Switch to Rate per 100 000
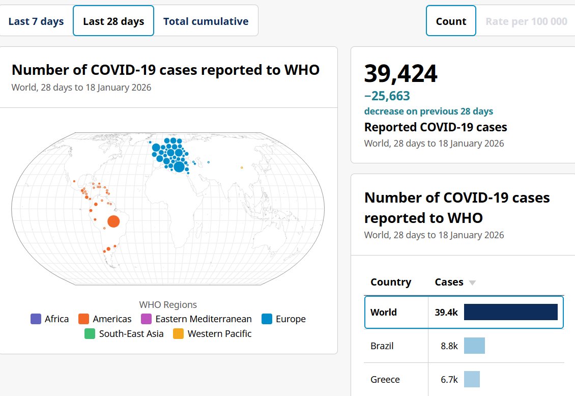The width and height of the screenshot is (575, 396). [526, 21]
